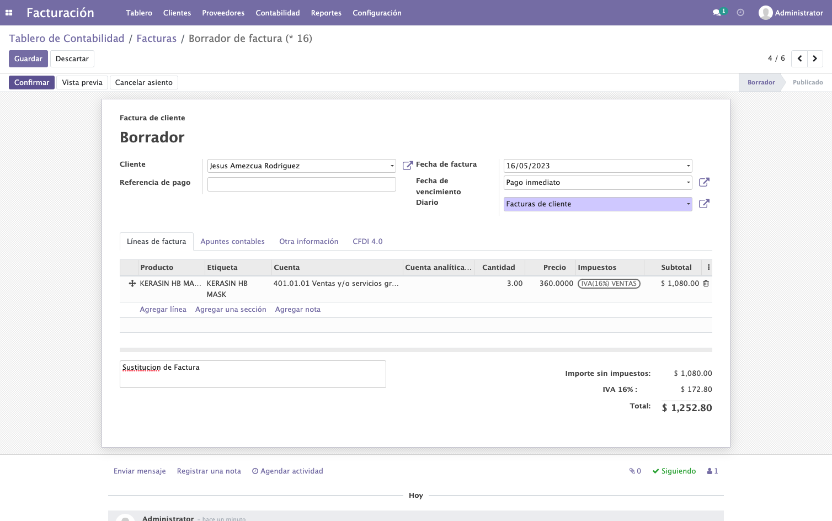This screenshot has width=832, height=521.
Task: Go to previous record arrow
Action: point(799,59)
